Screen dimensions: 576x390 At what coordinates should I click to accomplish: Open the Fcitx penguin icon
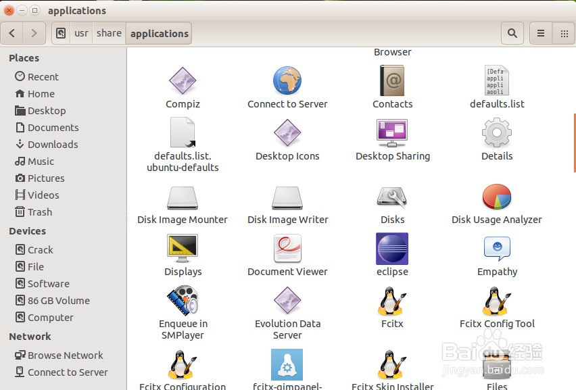(392, 301)
